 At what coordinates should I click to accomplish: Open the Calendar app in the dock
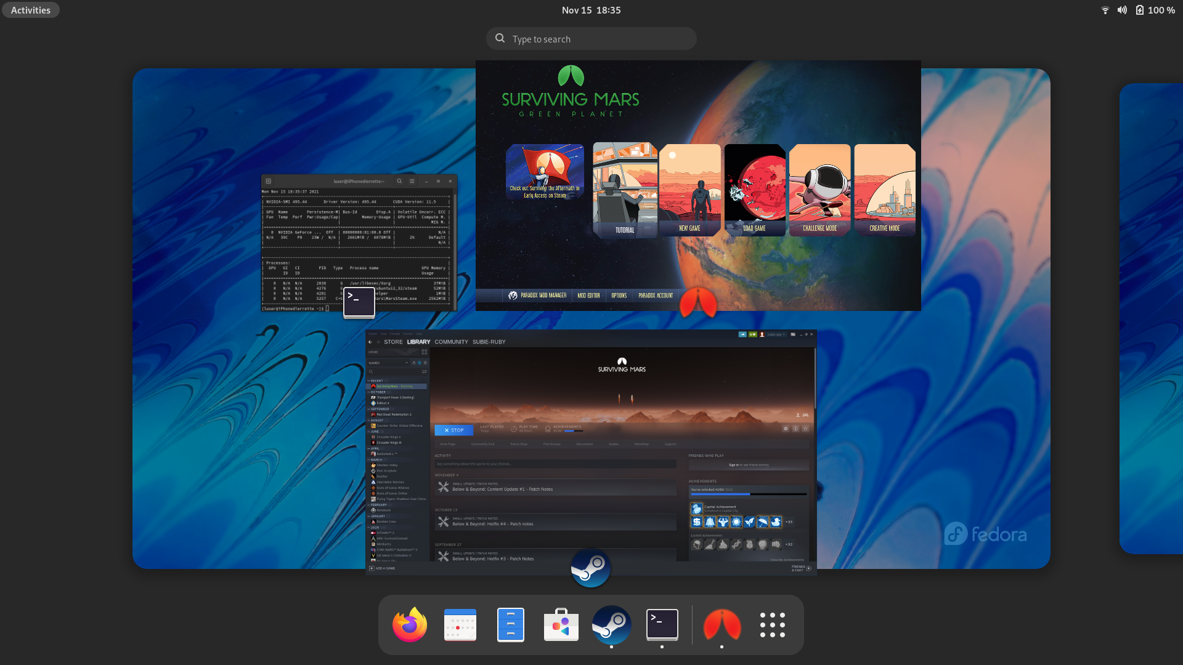tap(460, 625)
